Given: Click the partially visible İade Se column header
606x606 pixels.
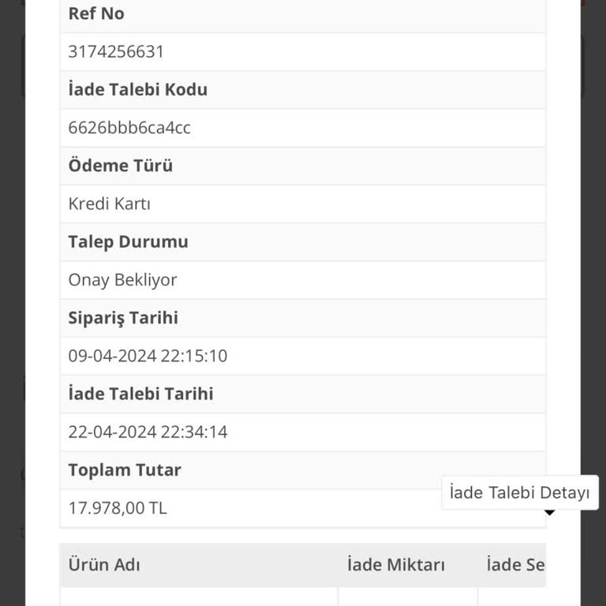Looking at the screenshot, I should [x=514, y=565].
